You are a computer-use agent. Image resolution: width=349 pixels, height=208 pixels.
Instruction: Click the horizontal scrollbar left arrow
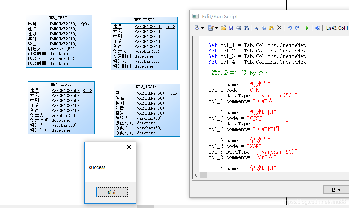(196, 175)
